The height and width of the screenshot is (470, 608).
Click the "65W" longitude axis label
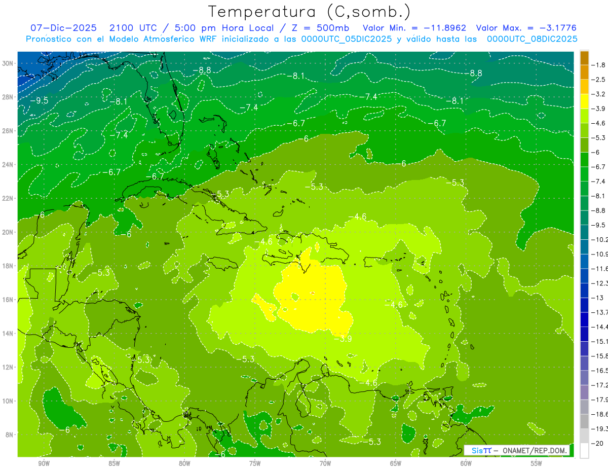point(396,463)
